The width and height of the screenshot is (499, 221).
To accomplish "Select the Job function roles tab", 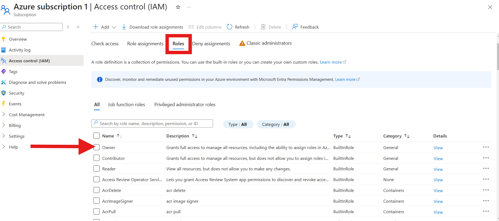I will tap(126, 105).
